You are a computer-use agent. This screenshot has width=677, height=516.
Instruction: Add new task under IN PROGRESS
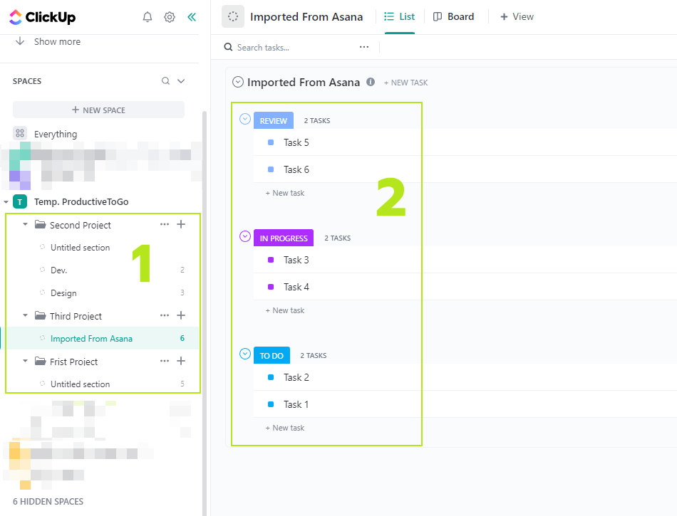pyautogui.click(x=285, y=310)
